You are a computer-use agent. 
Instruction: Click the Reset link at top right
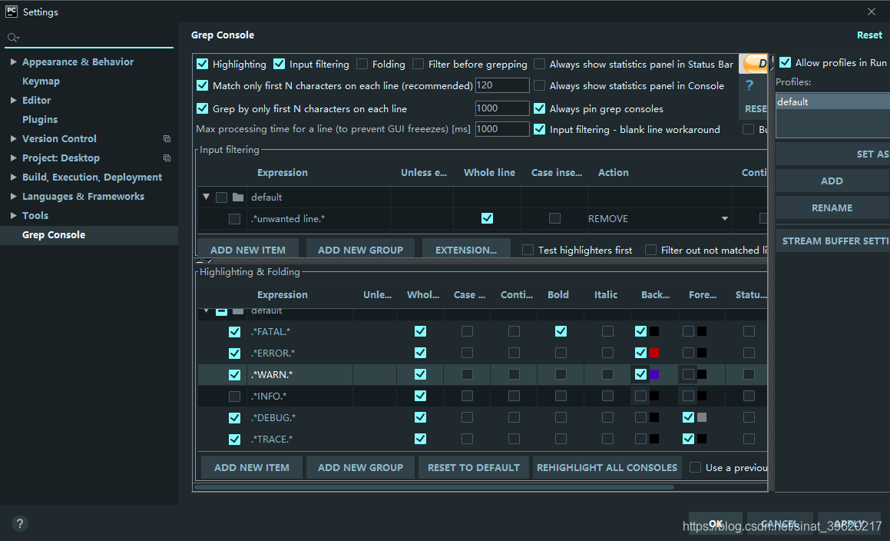pos(869,35)
